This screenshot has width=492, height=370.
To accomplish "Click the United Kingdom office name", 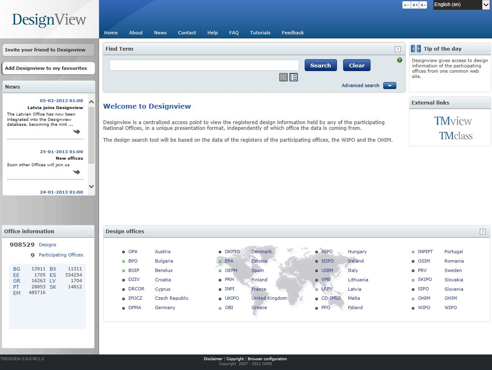I will 269,298.
